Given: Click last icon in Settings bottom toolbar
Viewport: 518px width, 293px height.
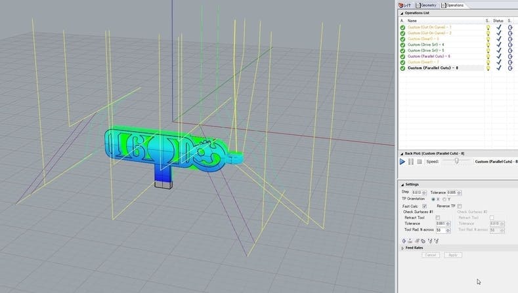Looking at the screenshot, I should point(436,241).
